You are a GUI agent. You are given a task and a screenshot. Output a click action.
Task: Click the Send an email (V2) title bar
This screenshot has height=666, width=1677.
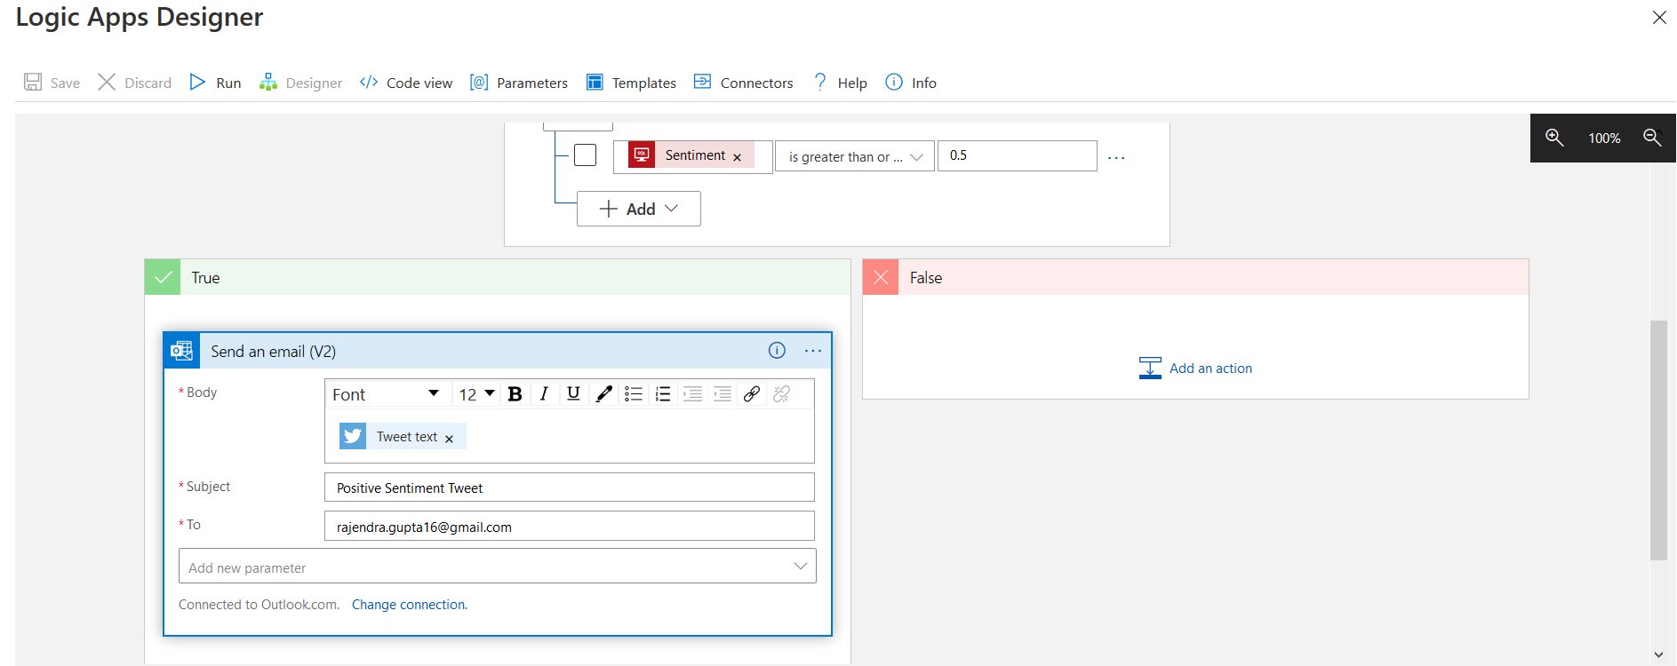click(498, 351)
